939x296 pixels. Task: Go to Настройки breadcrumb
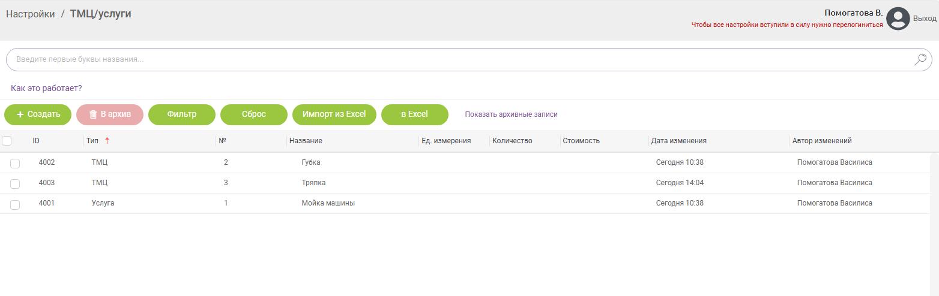[x=30, y=14]
